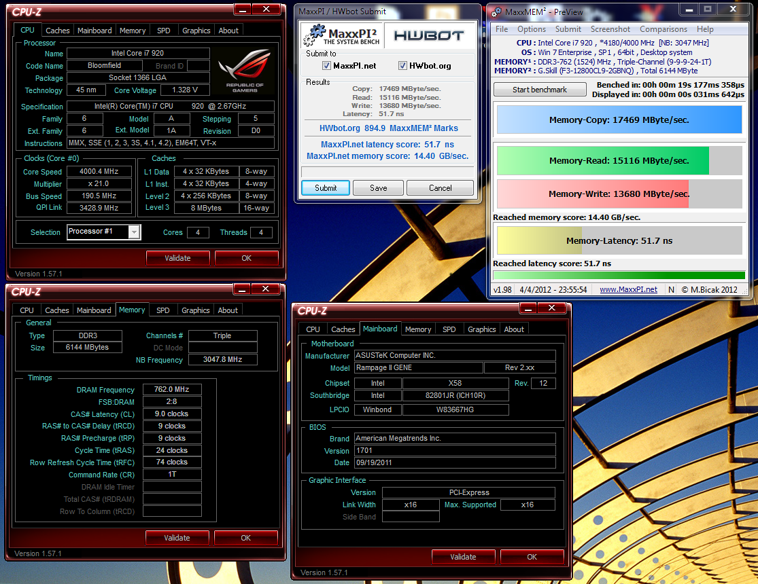The height and width of the screenshot is (584, 758).
Task: Click Submit button in HWbot Submit dialog
Action: point(326,188)
